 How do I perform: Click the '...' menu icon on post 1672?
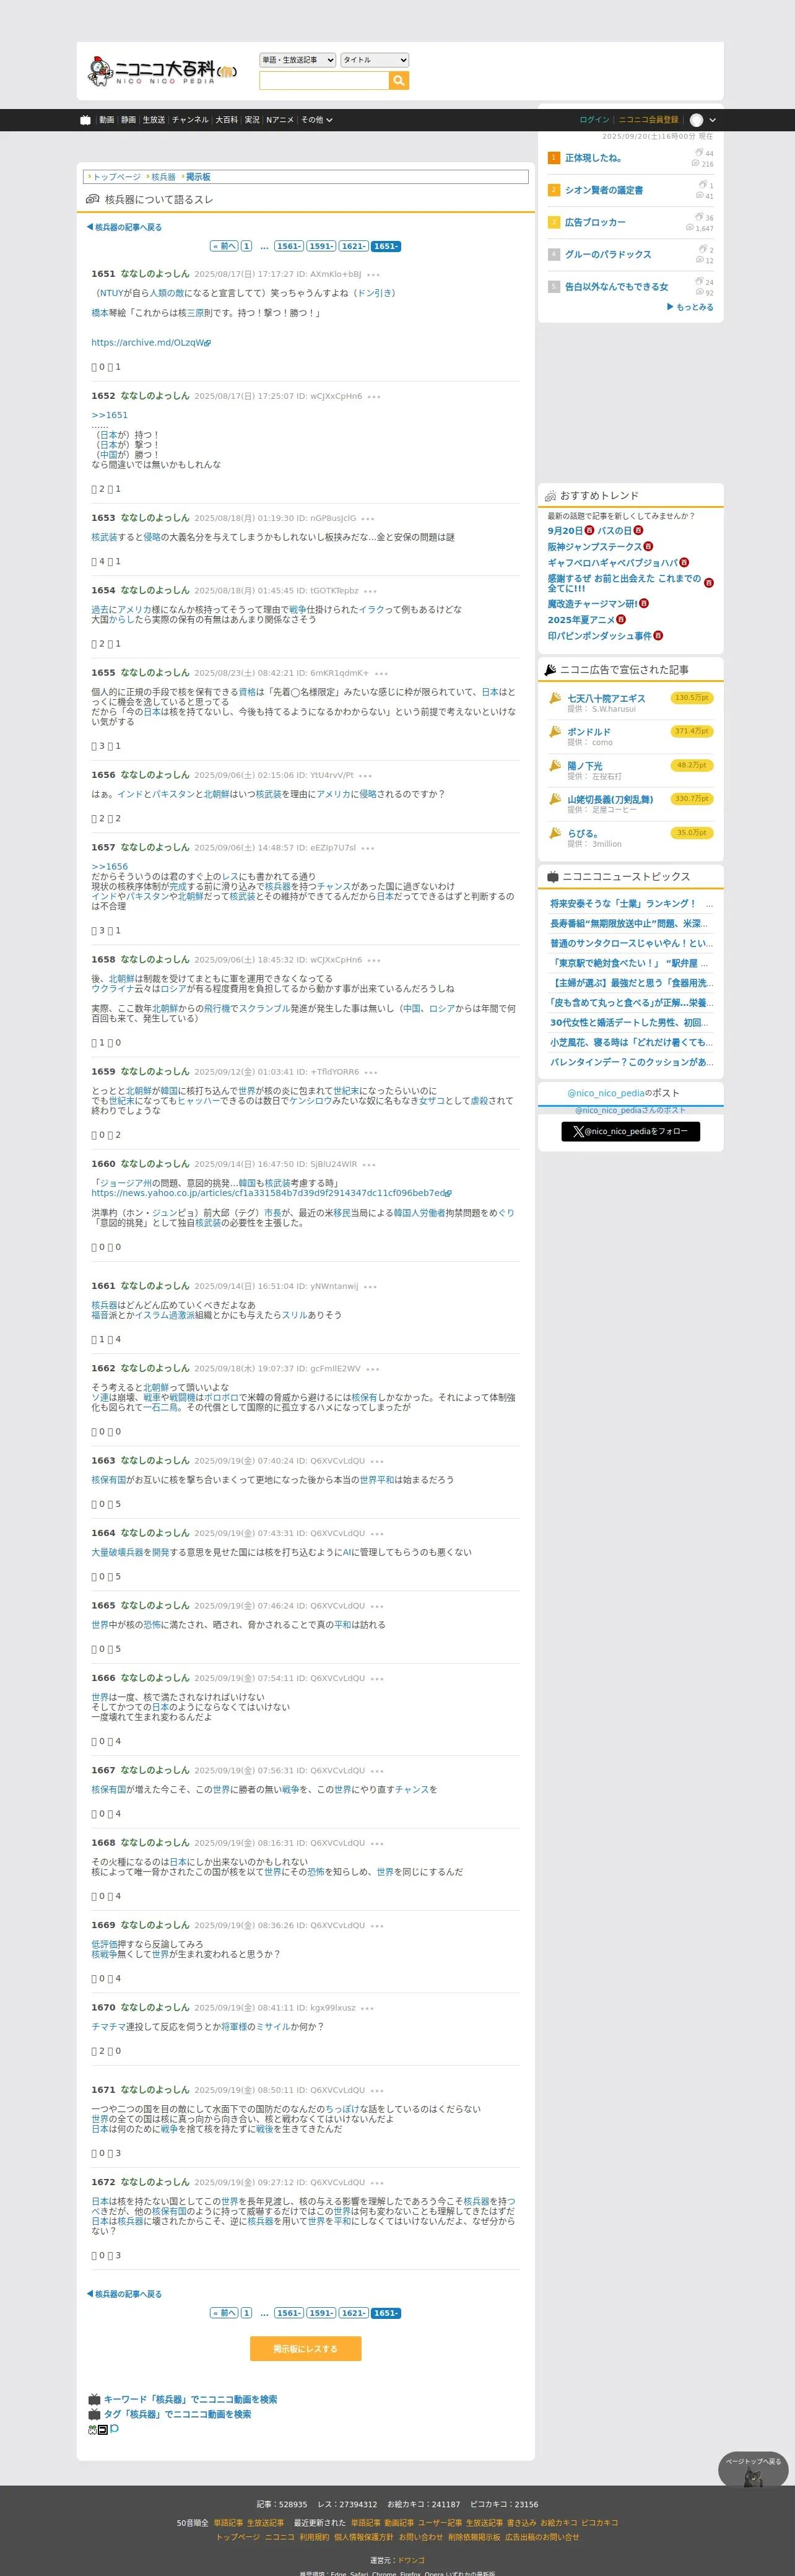point(377,2183)
